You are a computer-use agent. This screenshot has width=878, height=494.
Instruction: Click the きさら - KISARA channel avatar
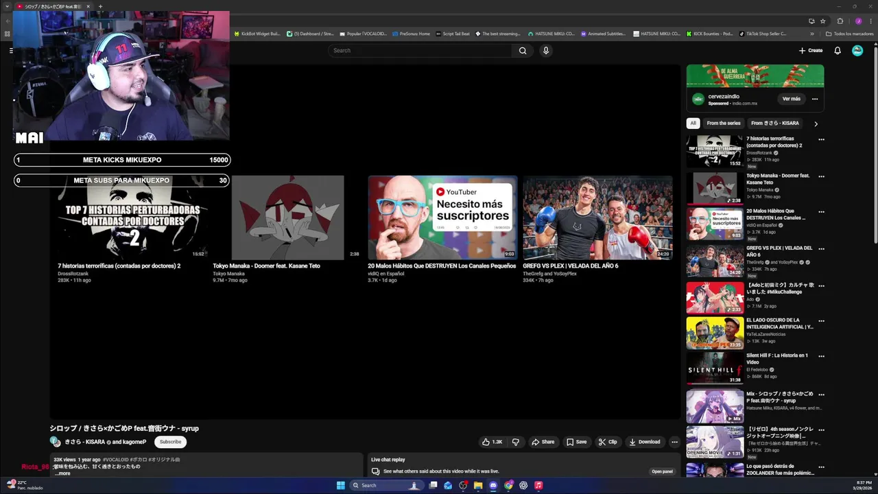(x=55, y=442)
